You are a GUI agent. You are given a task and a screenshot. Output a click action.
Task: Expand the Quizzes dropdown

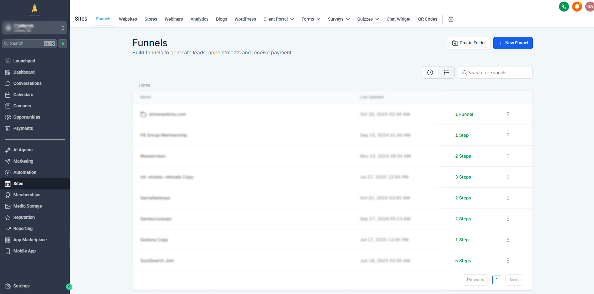pos(368,19)
